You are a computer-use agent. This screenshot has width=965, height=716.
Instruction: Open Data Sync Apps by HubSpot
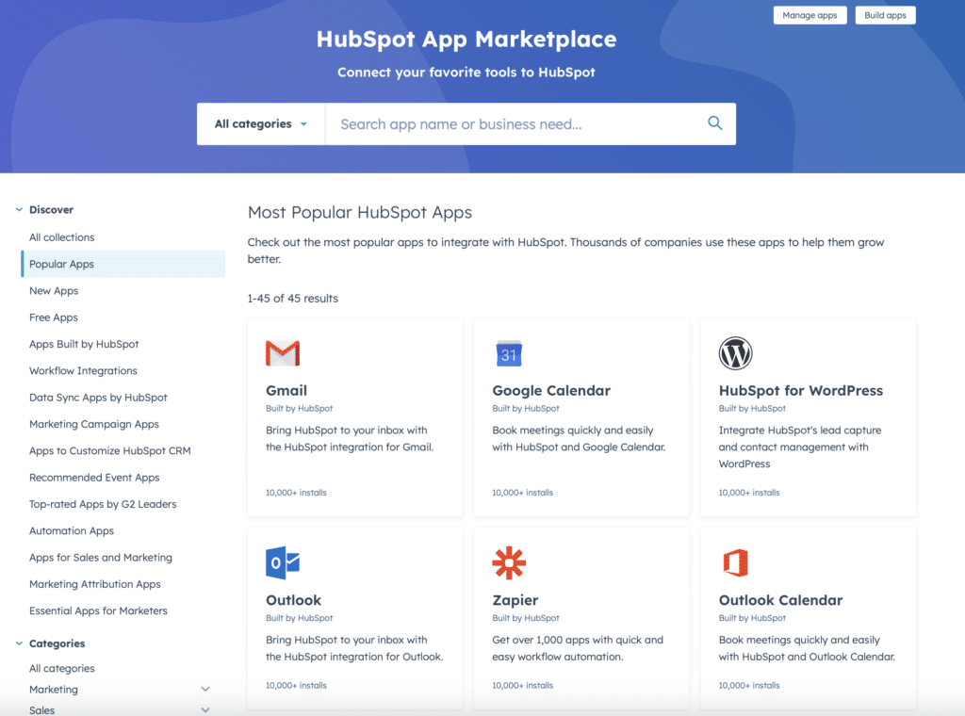point(98,398)
